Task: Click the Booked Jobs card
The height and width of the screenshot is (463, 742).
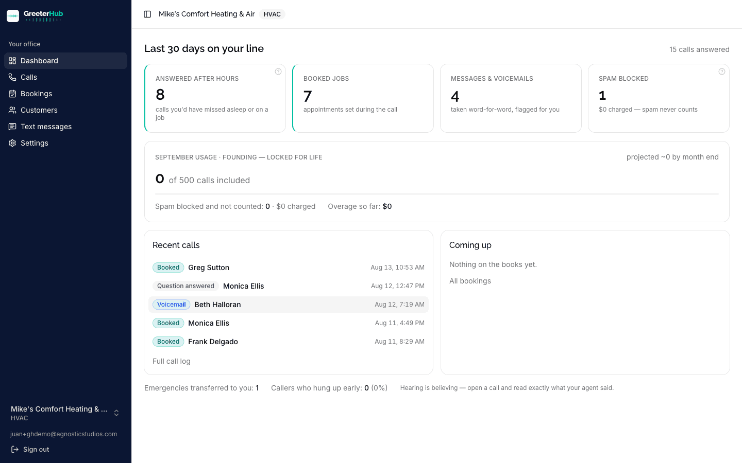Action: [x=363, y=98]
